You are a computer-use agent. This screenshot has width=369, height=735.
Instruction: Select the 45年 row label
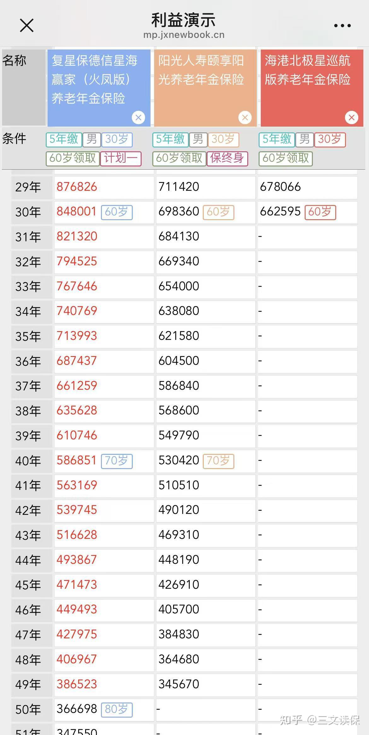point(28,585)
